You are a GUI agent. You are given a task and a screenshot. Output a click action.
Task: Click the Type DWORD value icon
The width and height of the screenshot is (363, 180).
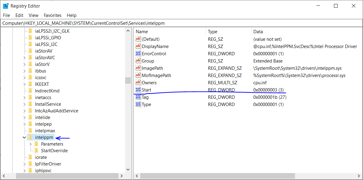coord(138,104)
